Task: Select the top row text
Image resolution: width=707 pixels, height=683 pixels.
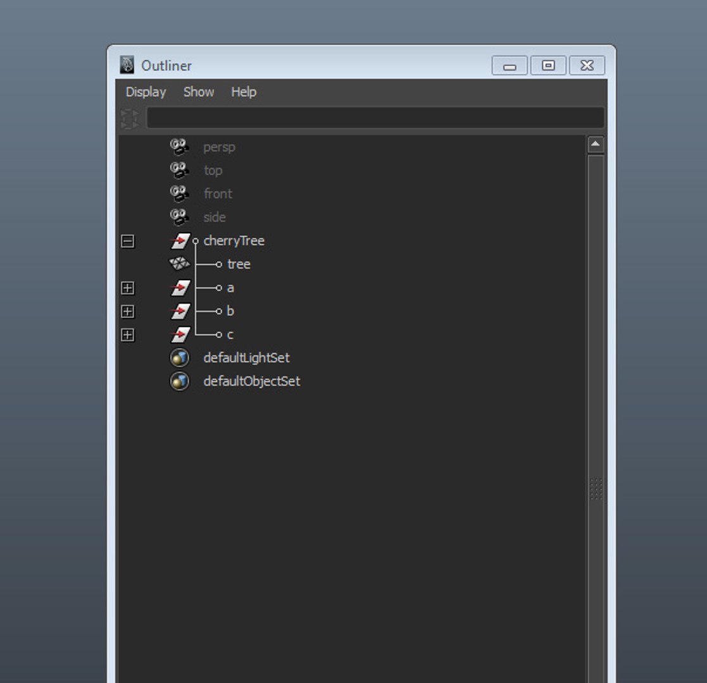Action: pos(213,171)
